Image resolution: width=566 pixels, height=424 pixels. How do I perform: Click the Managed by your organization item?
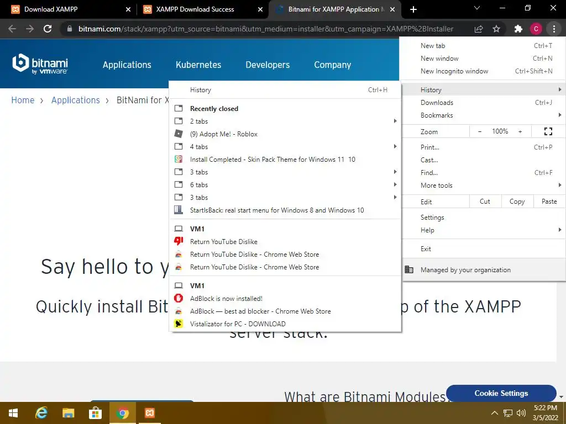click(x=484, y=269)
